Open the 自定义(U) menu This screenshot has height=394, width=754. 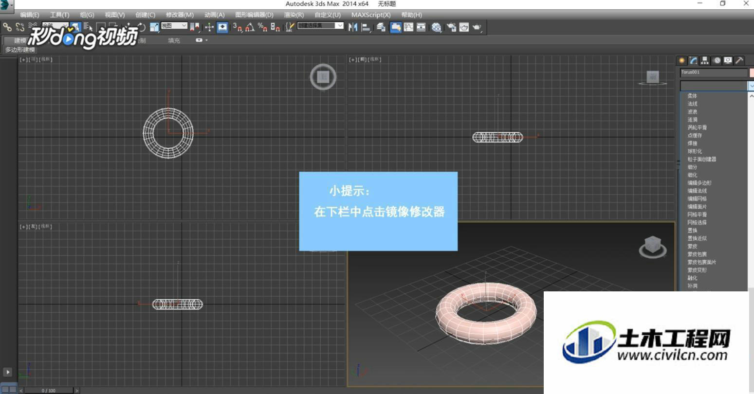coord(328,15)
